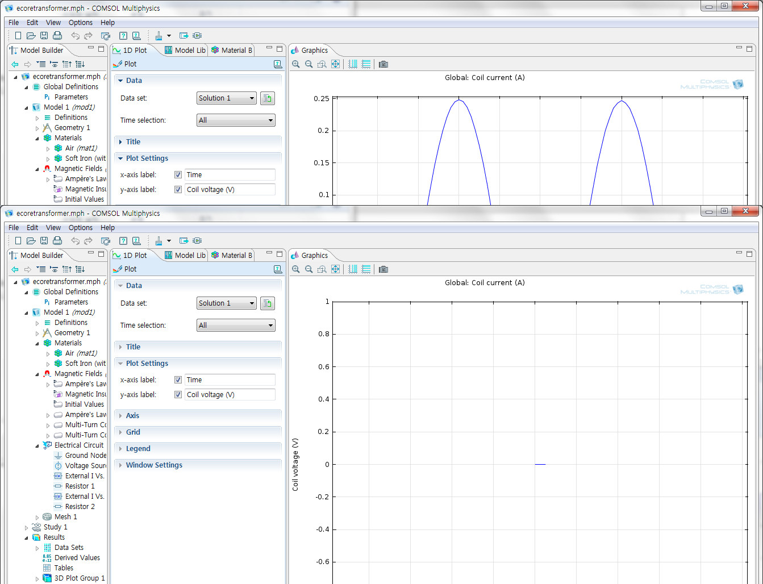Open Options menu in lower window
The width and height of the screenshot is (763, 584).
pyautogui.click(x=81, y=228)
